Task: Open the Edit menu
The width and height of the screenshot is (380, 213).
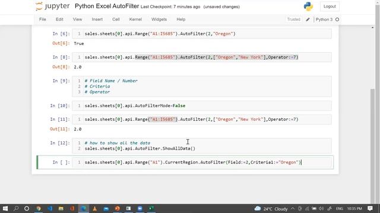Action: coord(59,20)
